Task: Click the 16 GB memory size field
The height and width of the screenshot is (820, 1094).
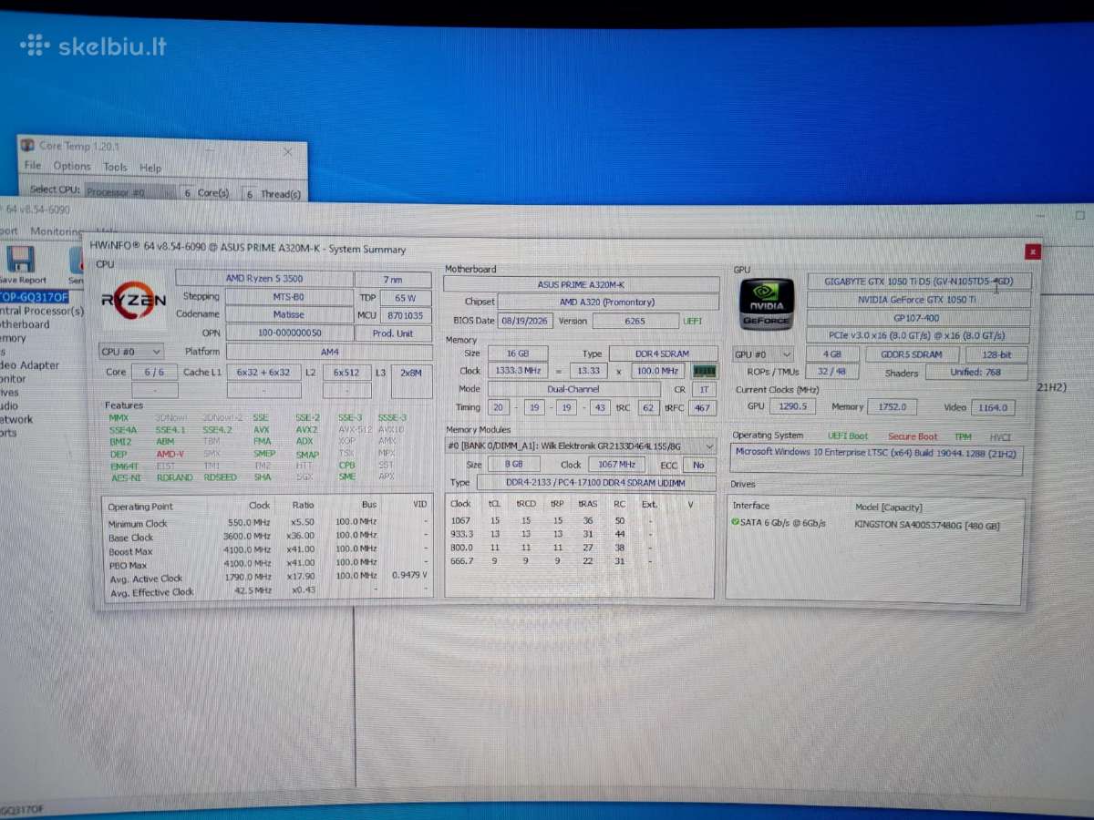Action: click(x=518, y=354)
